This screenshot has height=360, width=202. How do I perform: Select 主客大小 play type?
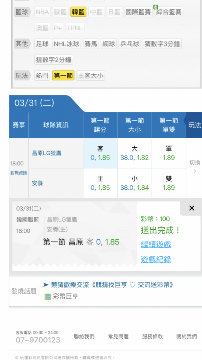tap(90, 76)
